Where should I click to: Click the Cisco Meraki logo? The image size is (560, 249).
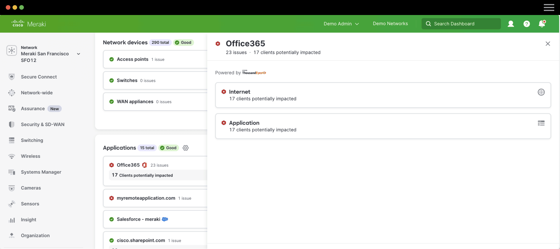[29, 24]
